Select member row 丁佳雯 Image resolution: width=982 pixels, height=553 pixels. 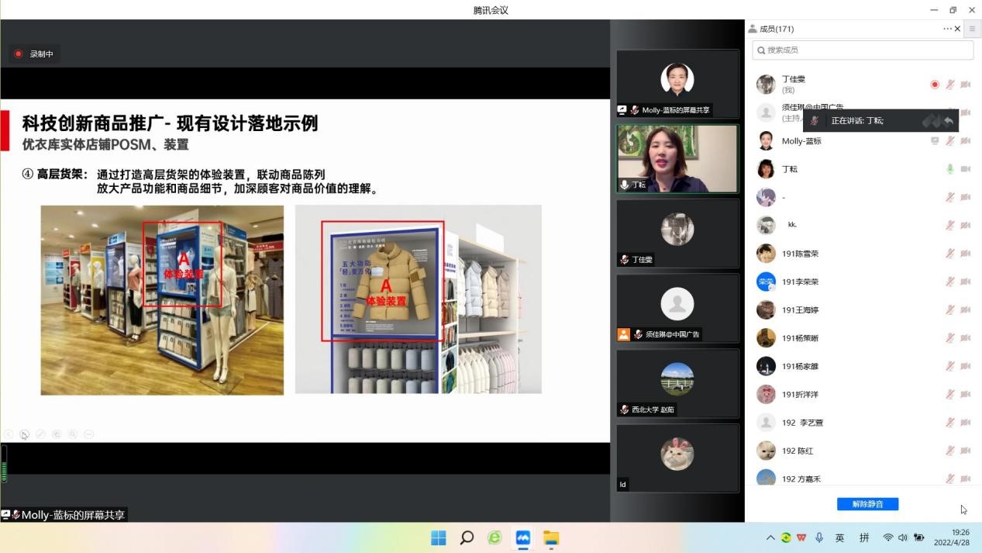click(863, 85)
